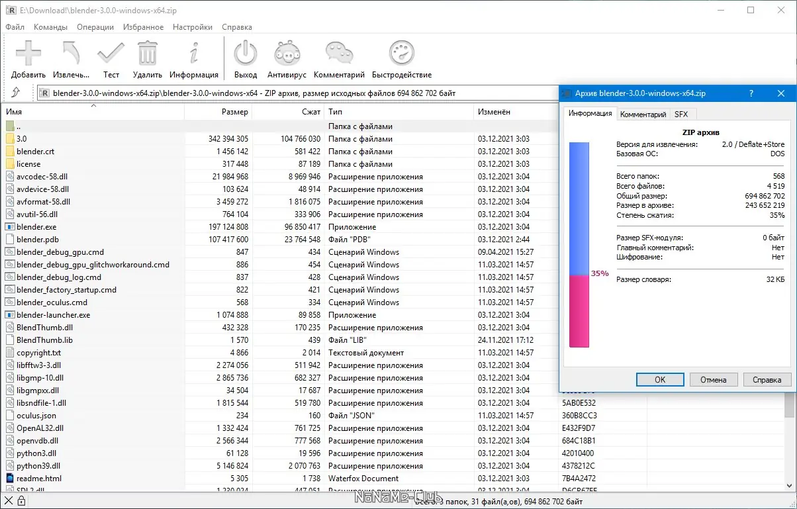This screenshot has width=797, height=509.
Task: Switch to the Комментарий tab in dialog
Action: click(x=643, y=115)
